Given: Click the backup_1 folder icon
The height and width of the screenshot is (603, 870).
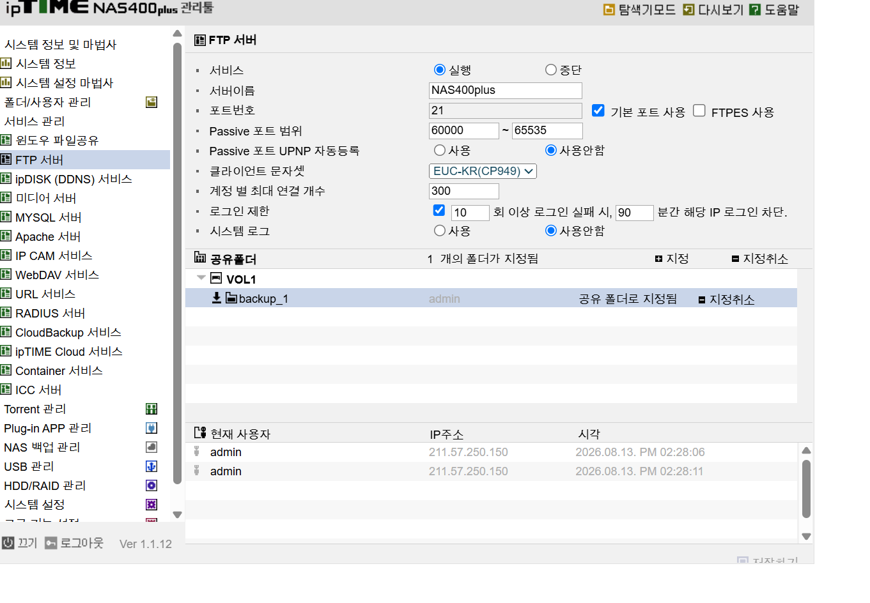Looking at the screenshot, I should 231,298.
